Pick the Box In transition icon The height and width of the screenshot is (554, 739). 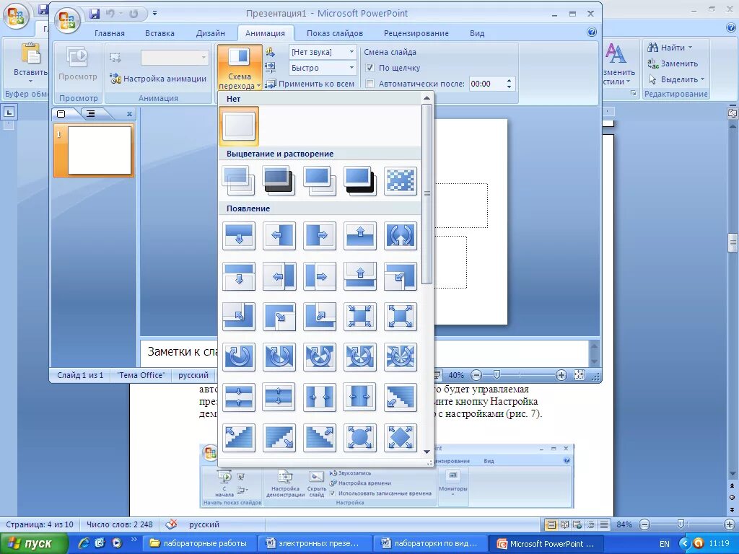[x=360, y=316]
